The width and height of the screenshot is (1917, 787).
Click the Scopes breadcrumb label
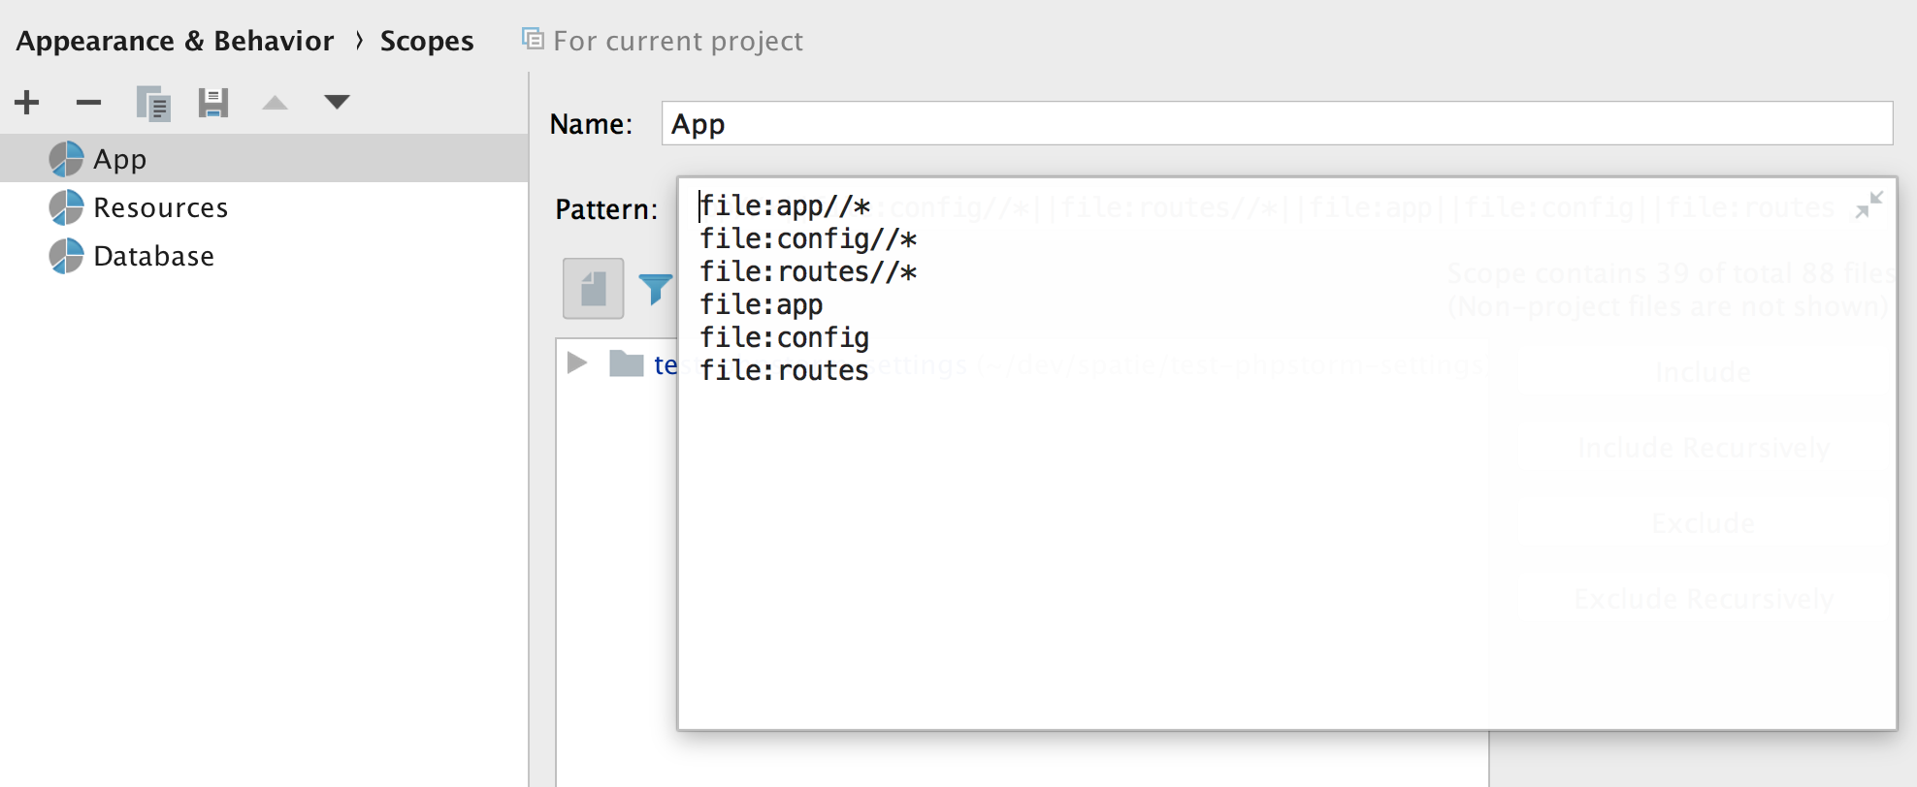click(427, 41)
